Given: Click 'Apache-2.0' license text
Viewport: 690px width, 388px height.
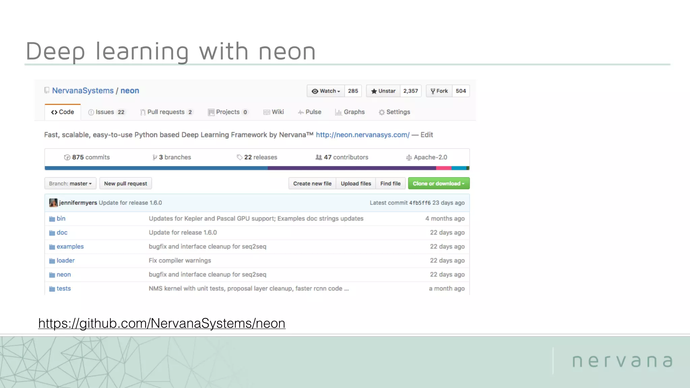Looking at the screenshot, I should coord(431,157).
